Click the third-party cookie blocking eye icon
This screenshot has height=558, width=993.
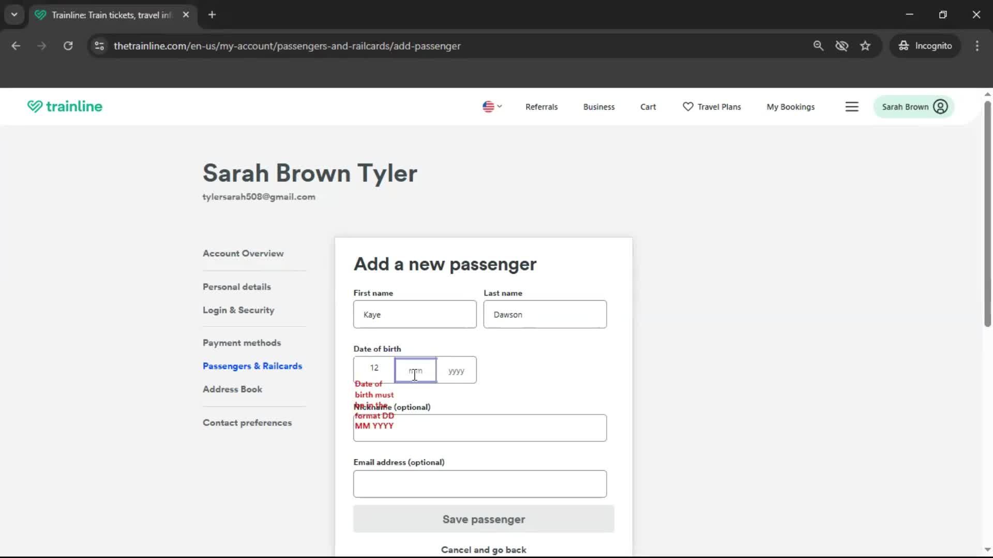click(842, 46)
